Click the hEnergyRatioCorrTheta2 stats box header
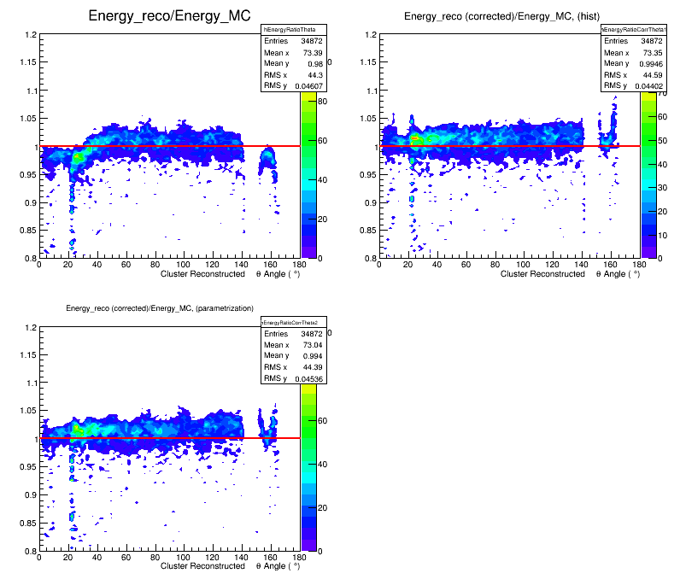The width and height of the screenshot is (680, 585). click(x=295, y=322)
